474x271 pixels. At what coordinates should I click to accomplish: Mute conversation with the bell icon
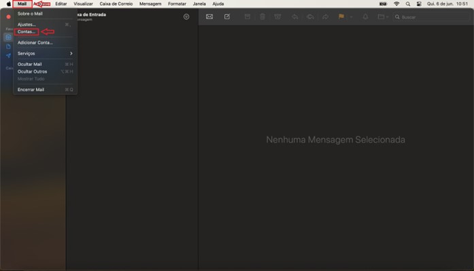pyautogui.click(x=365, y=17)
